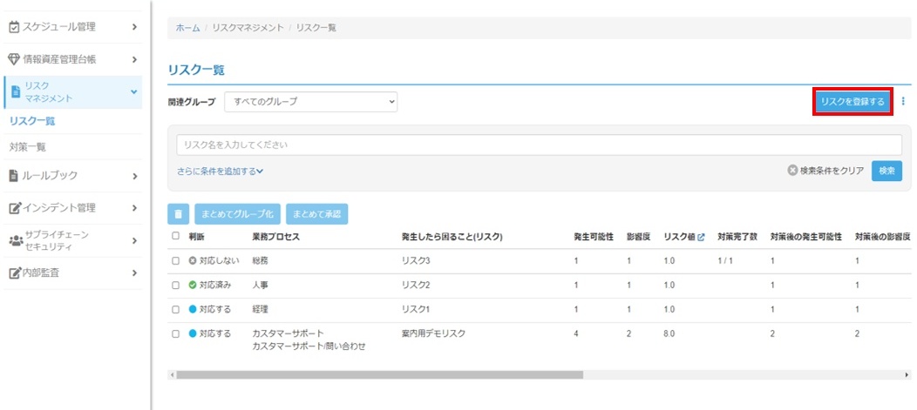Open the ルールブック menu item
Image resolution: width=917 pixels, height=410 pixels.
coord(73,176)
